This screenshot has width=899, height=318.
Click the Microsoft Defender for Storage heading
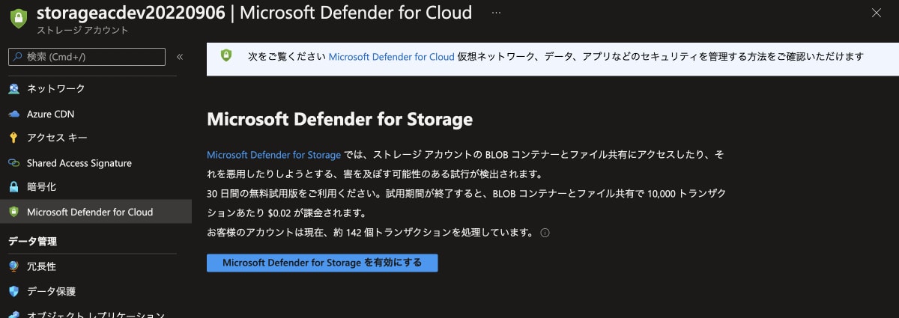pyautogui.click(x=339, y=119)
